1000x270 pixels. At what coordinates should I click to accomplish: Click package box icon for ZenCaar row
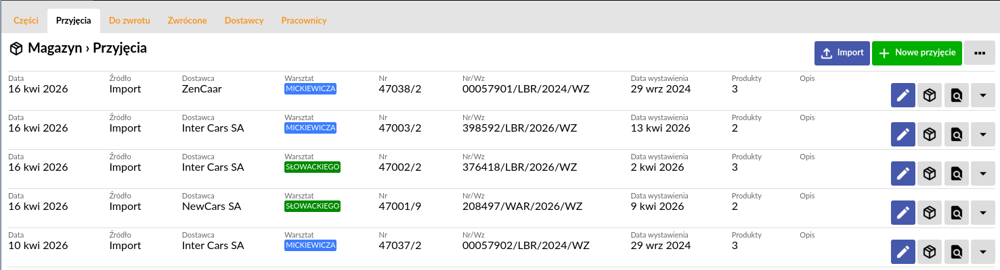[x=930, y=96]
